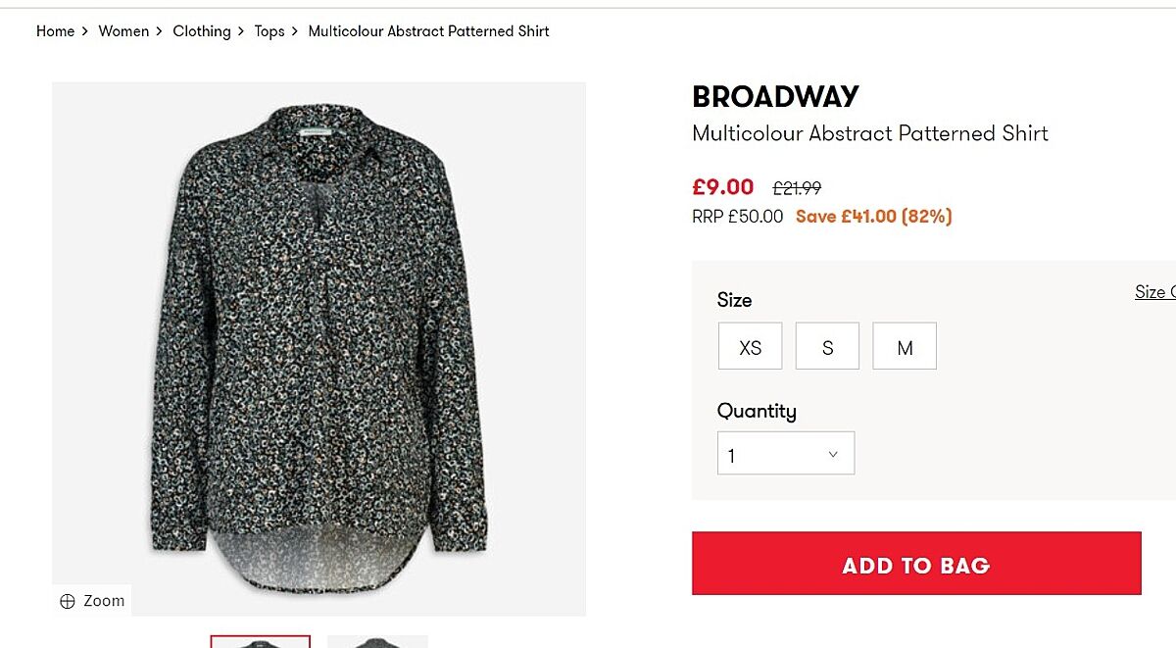Go to Home breadcrumb
This screenshot has width=1176, height=648.
tap(55, 31)
